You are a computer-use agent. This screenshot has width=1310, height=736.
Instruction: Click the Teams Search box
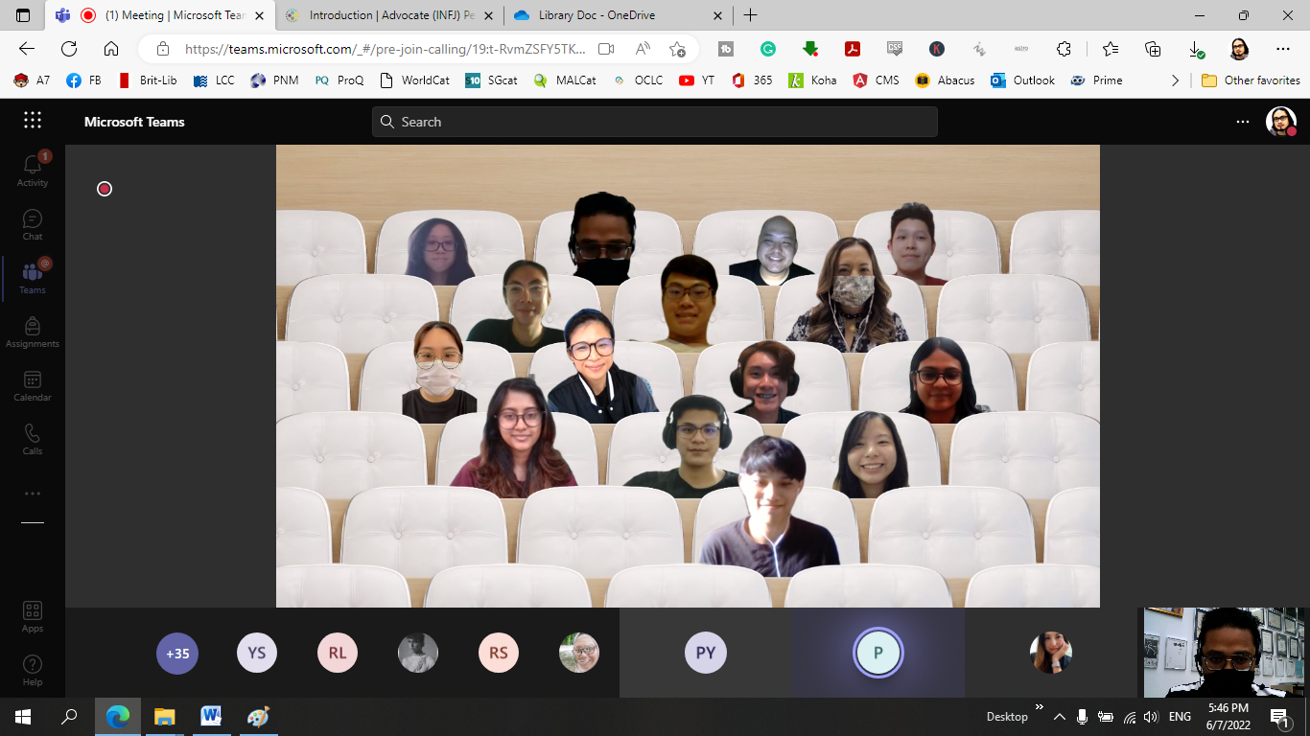(655, 122)
